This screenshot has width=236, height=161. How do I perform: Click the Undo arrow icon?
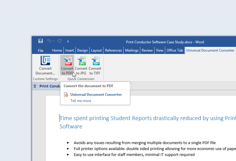pyautogui.click(x=49, y=41)
